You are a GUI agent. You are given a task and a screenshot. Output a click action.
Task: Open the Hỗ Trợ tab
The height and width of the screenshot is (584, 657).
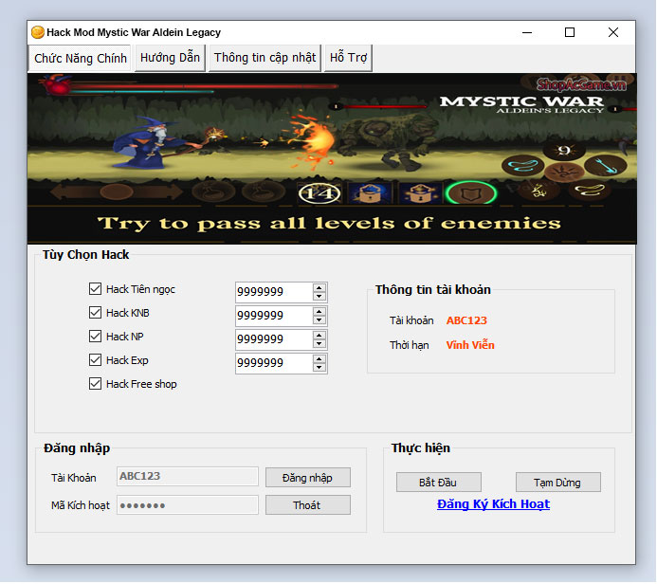click(348, 58)
